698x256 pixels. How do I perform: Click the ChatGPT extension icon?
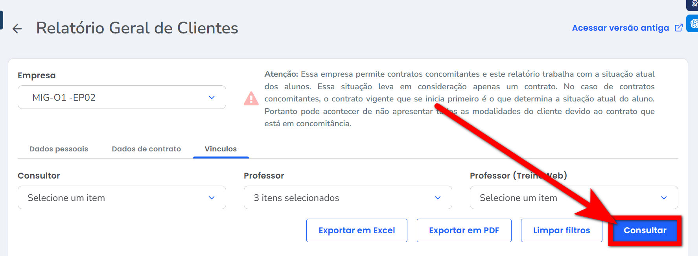(693, 24)
